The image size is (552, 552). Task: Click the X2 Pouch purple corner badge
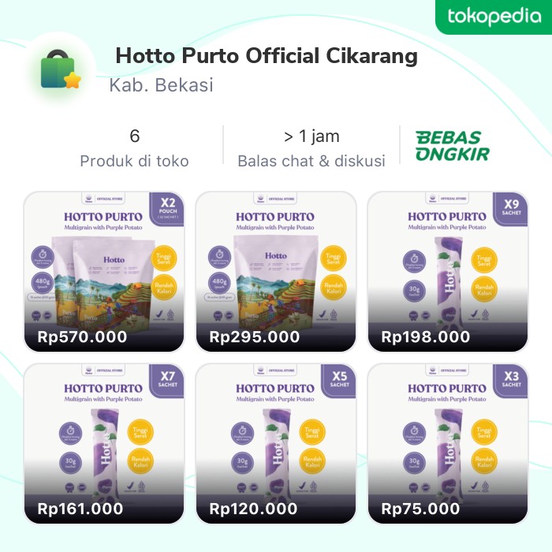click(x=167, y=209)
